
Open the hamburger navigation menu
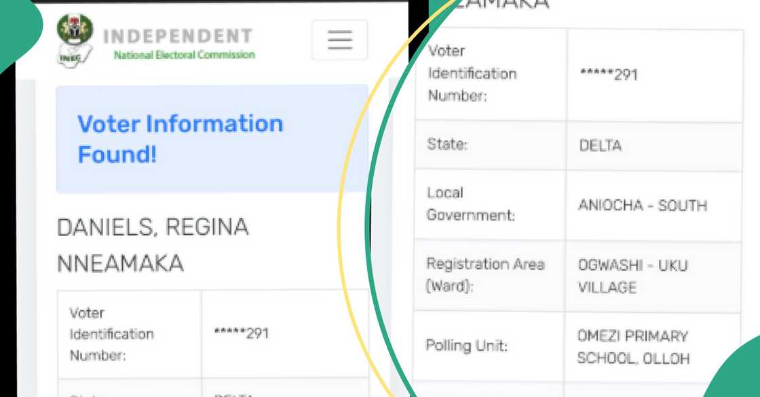coord(339,40)
